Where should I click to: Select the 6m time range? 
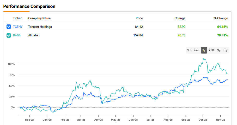pos(196,50)
